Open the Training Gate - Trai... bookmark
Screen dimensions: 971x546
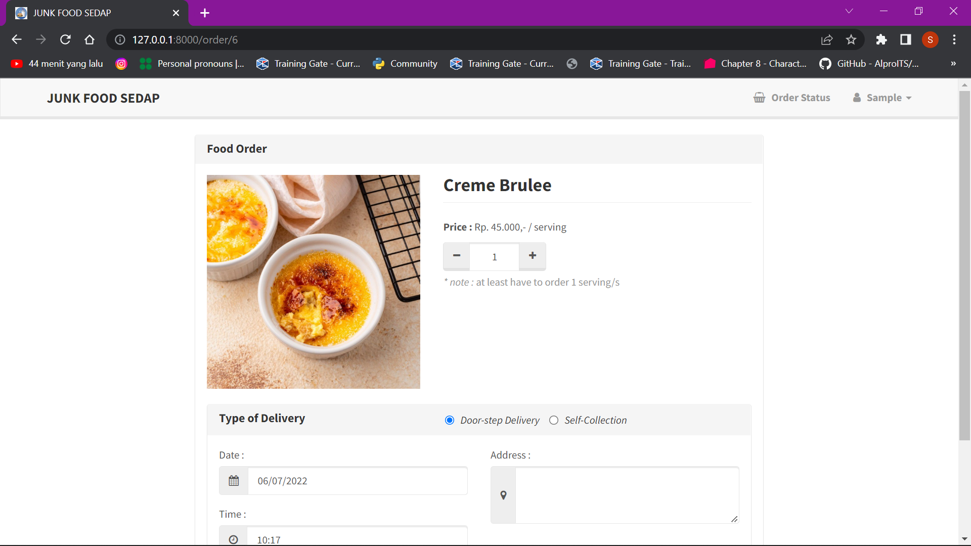(641, 64)
